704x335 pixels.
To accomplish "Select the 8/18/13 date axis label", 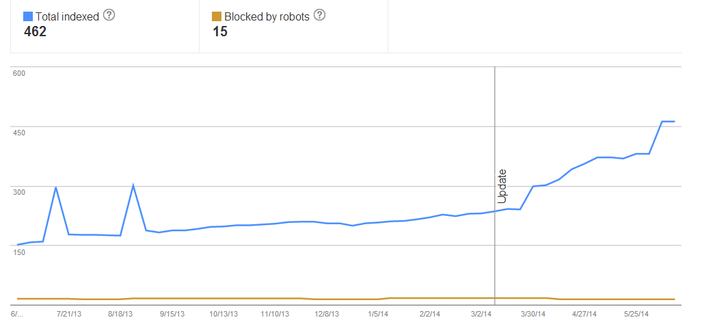I will tap(120, 314).
